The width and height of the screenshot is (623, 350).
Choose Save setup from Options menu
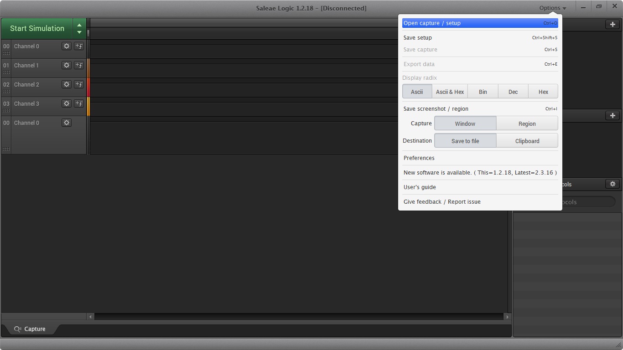click(480, 37)
